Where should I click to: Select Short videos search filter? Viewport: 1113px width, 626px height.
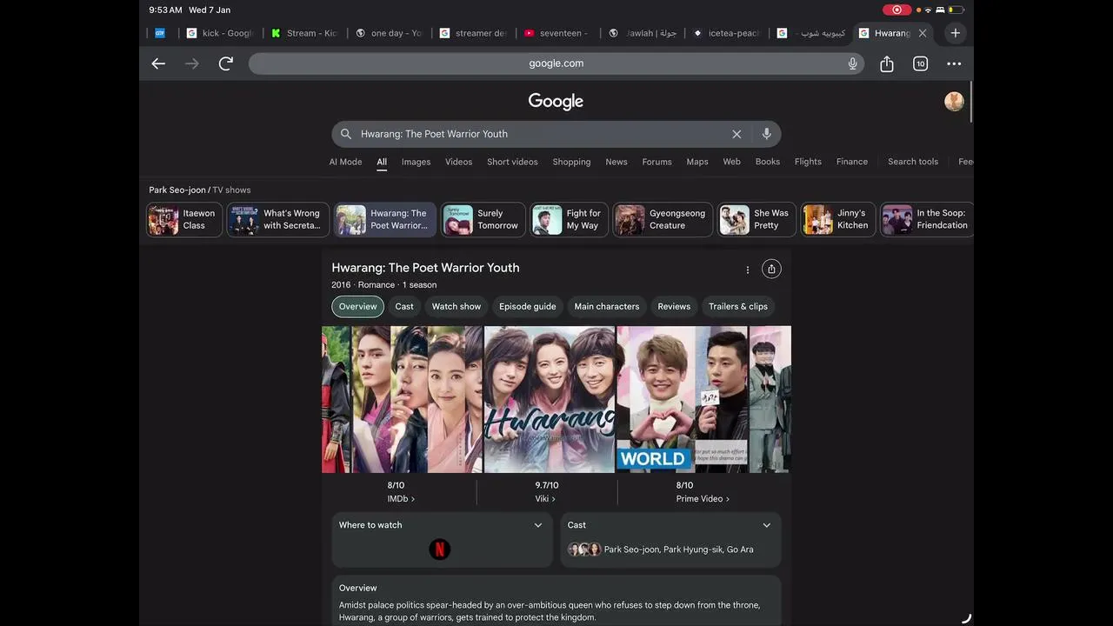click(512, 162)
